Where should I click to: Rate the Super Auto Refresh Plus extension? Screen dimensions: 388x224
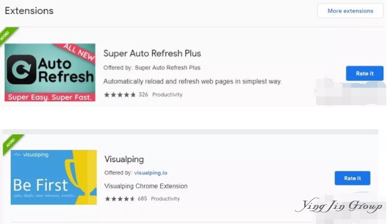tap(365, 74)
